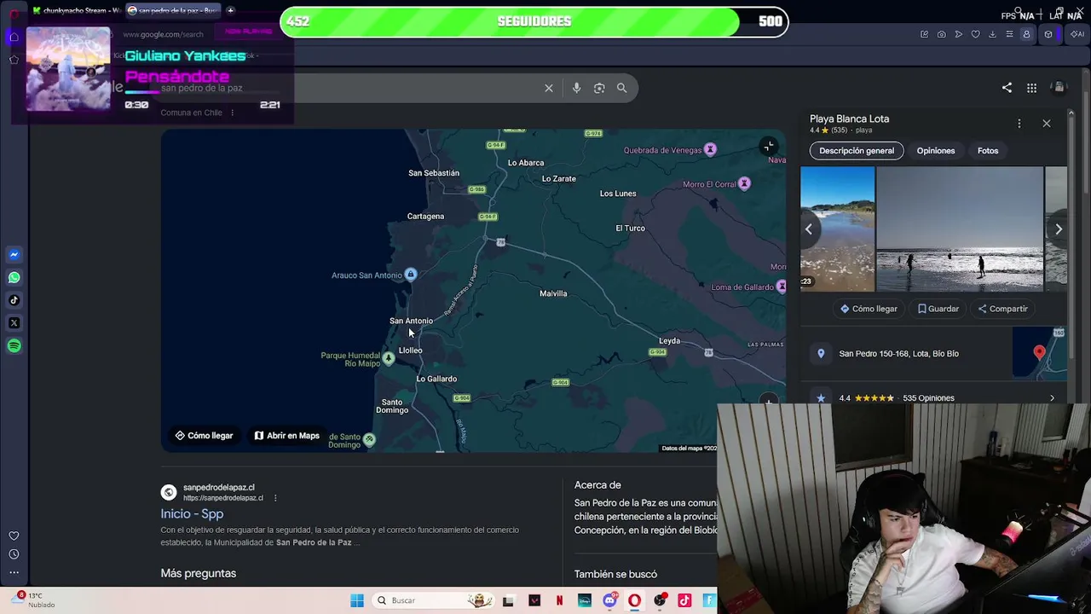Open the Inicio - Spp result link
Image resolution: width=1091 pixels, height=614 pixels.
192,513
